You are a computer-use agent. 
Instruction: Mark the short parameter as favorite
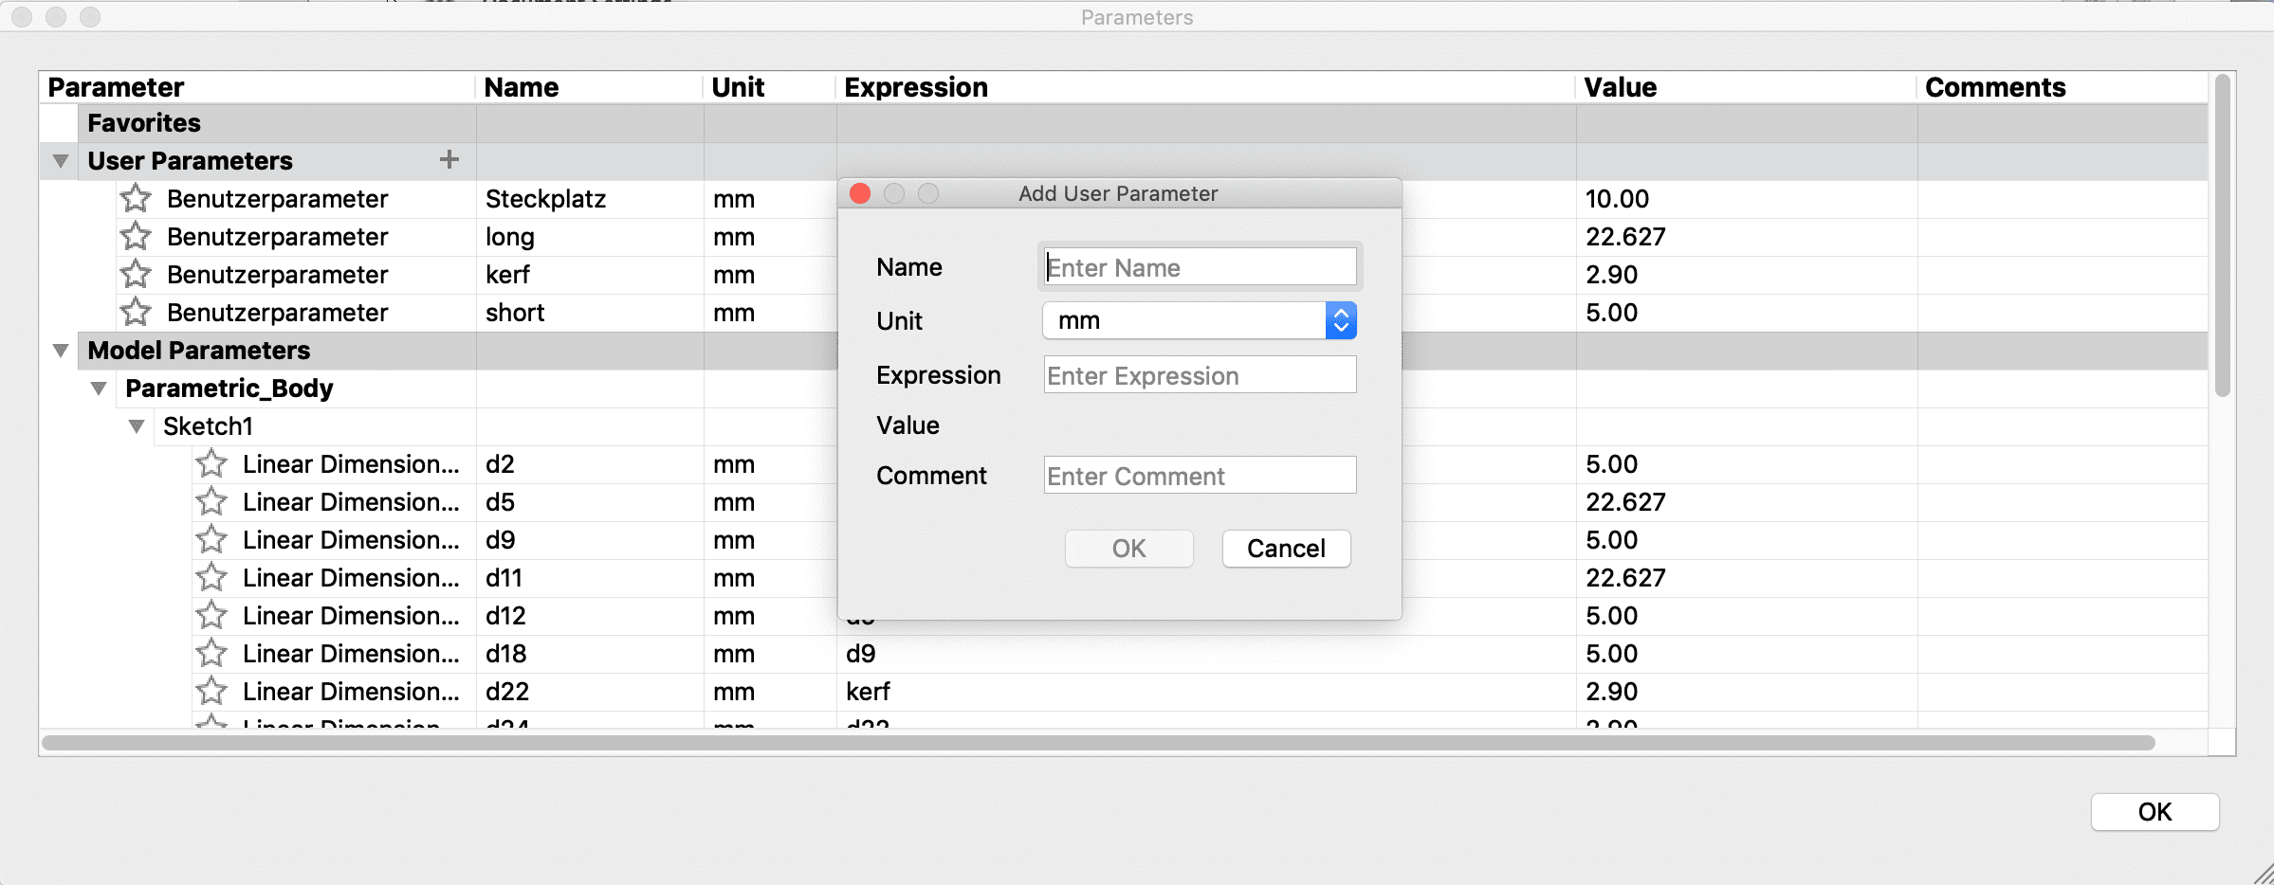[136, 312]
